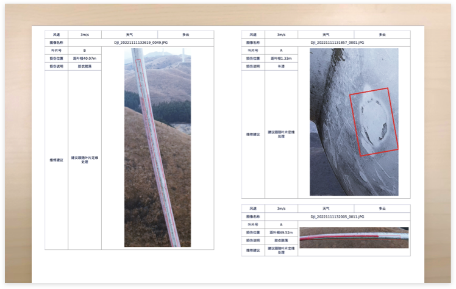Select 胶衣脱落 in the blade B table
This screenshot has height=289, width=456.
click(x=84, y=66)
